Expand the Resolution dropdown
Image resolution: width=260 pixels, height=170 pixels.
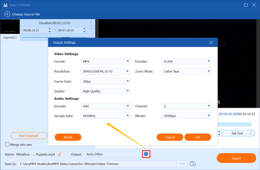point(106,71)
